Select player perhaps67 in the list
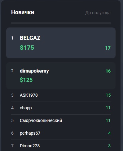The width and height of the screenshot is (123, 151). 61,133
